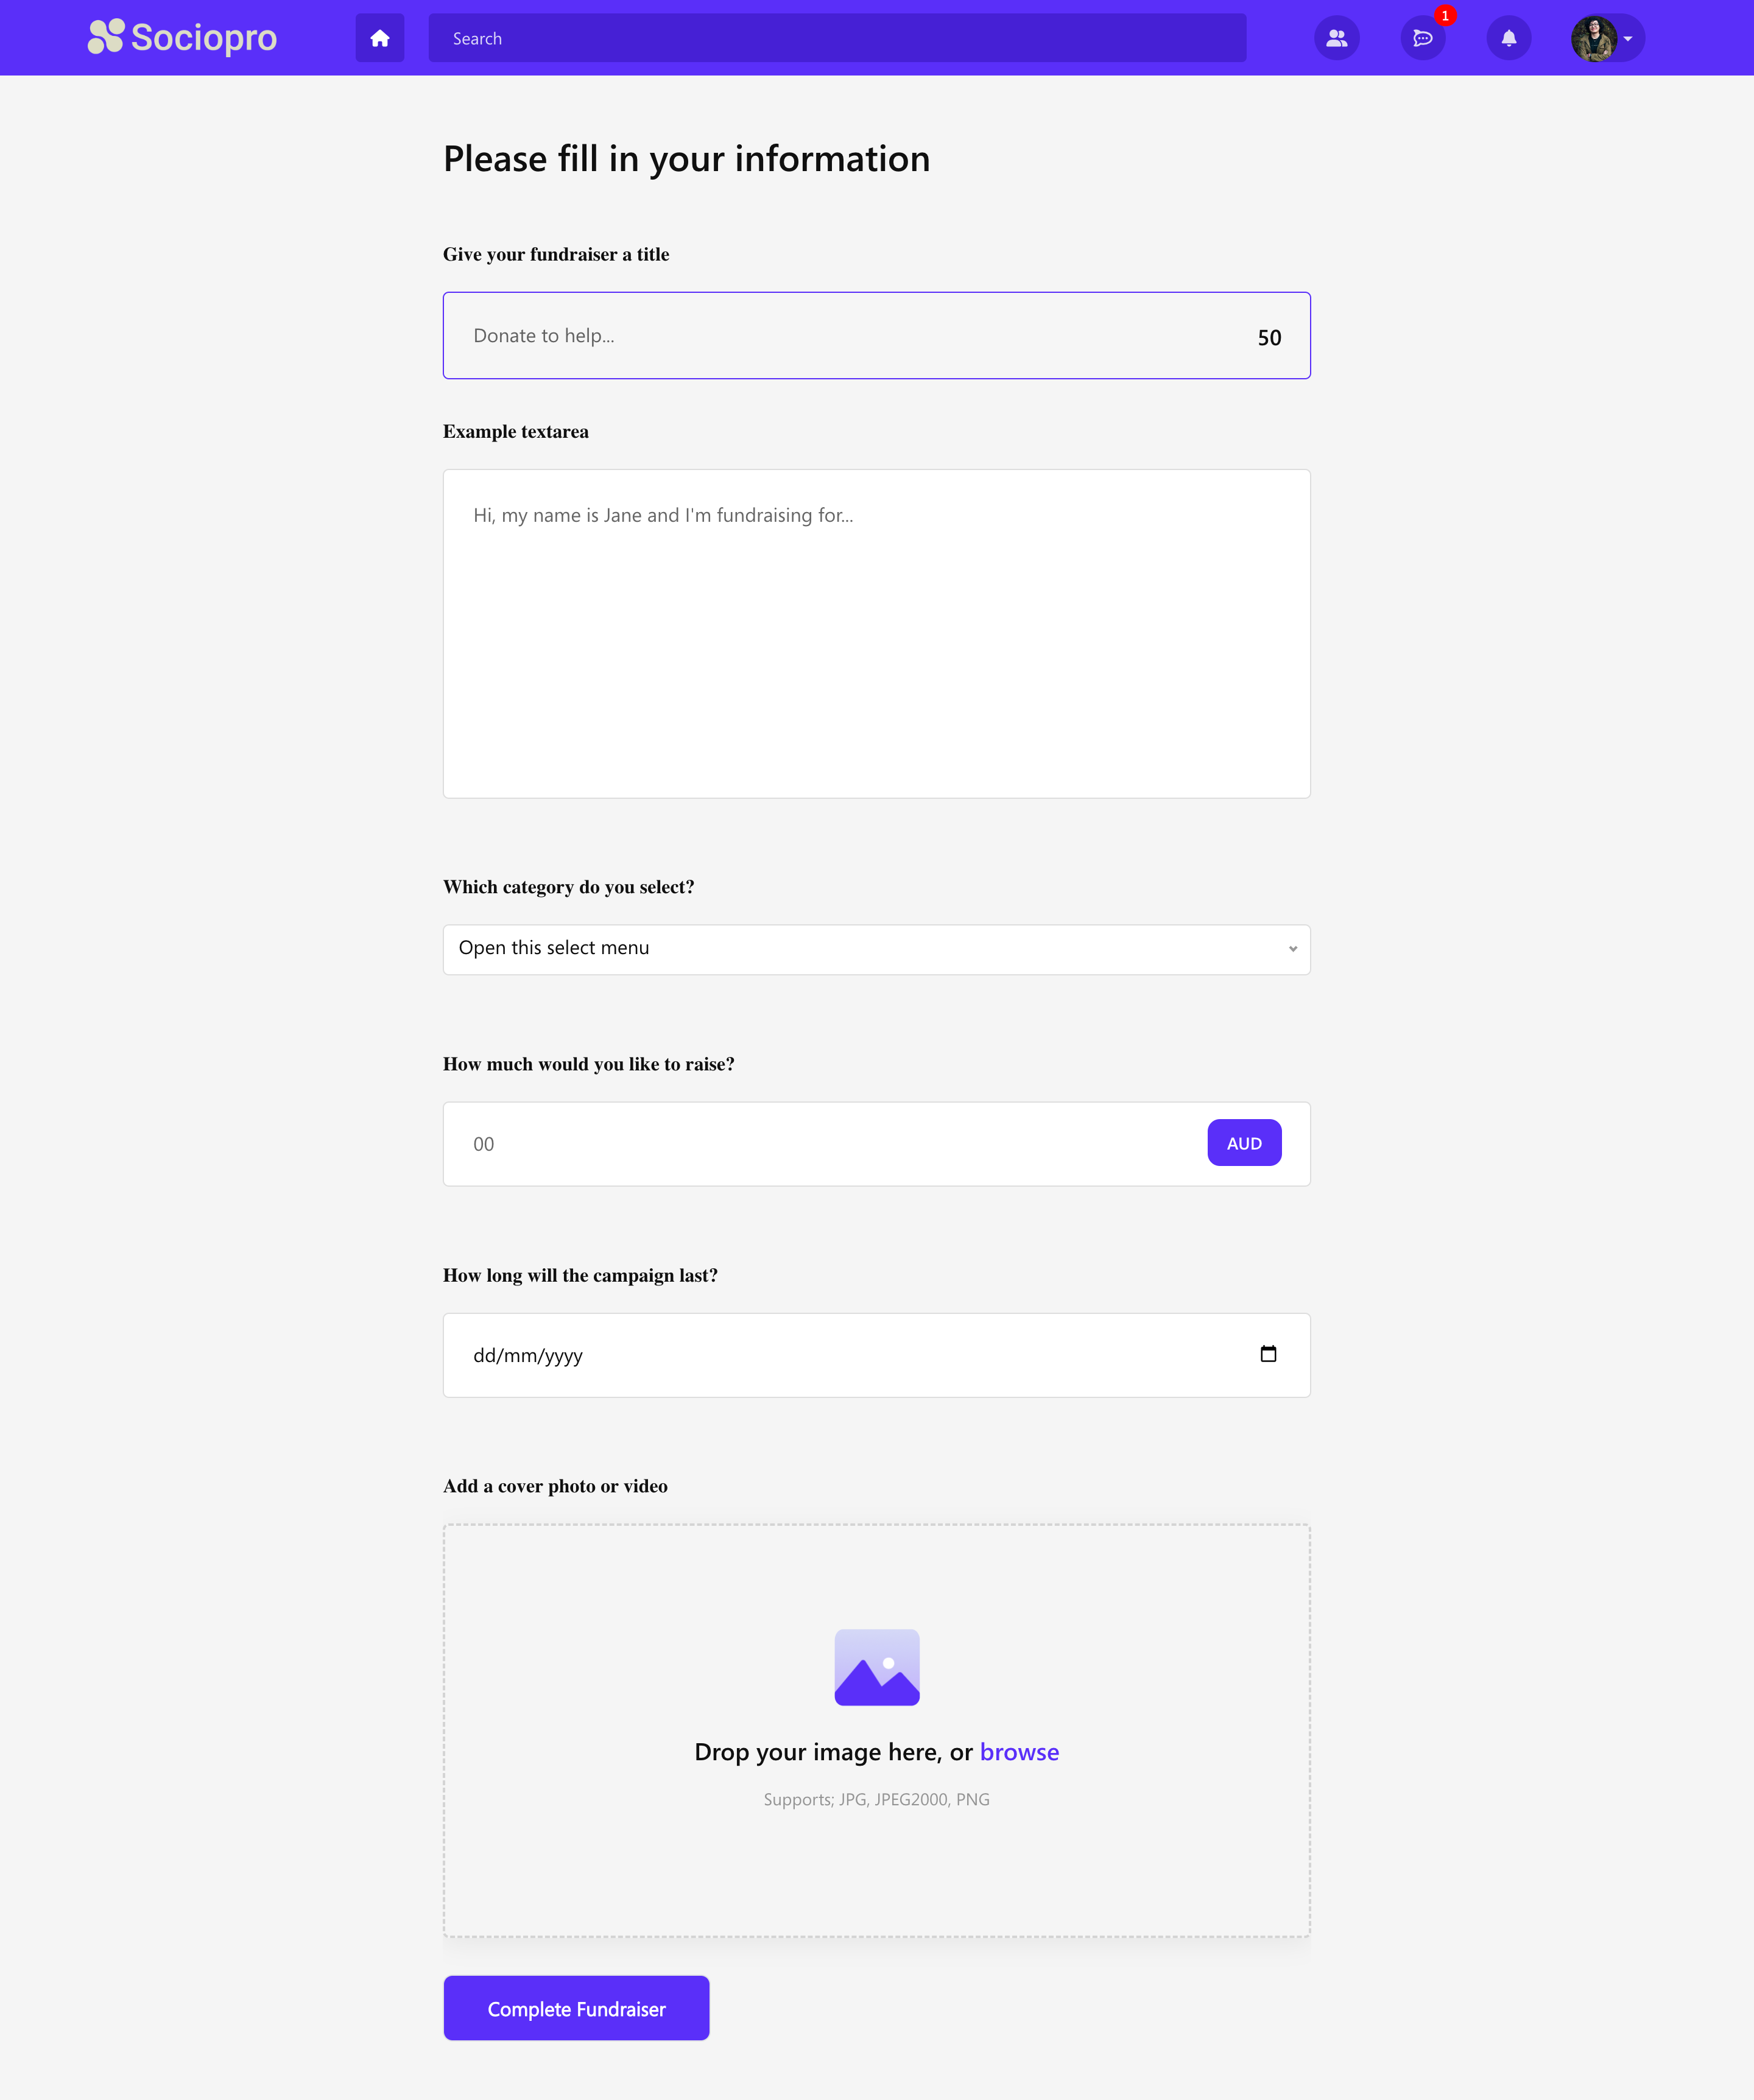Click the AUD currency button
1754x2100 pixels.
point(1244,1143)
